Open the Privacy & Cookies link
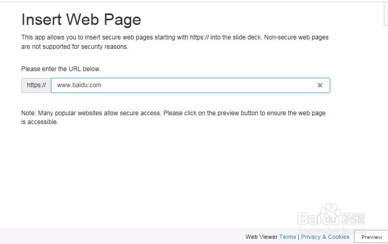Image resolution: width=388 pixels, height=244 pixels. (x=325, y=237)
